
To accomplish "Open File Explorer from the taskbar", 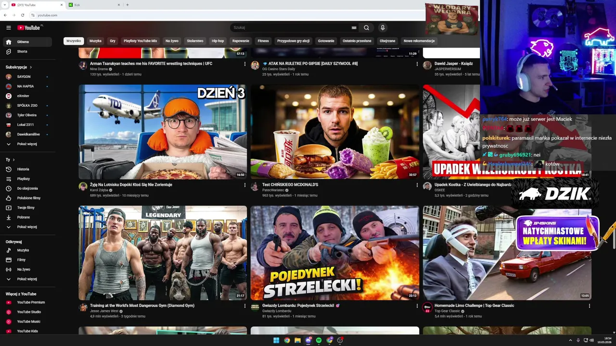I will (x=297, y=340).
